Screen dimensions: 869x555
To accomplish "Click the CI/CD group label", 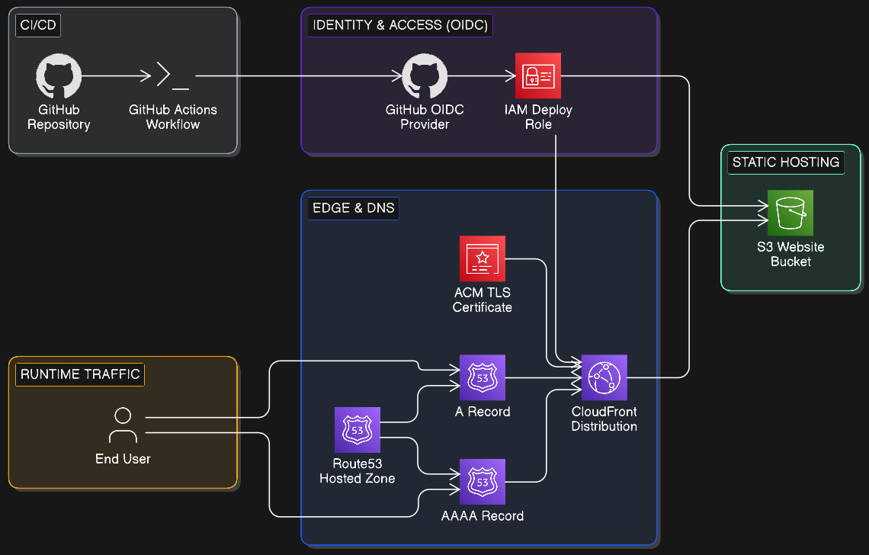I will pos(38,25).
